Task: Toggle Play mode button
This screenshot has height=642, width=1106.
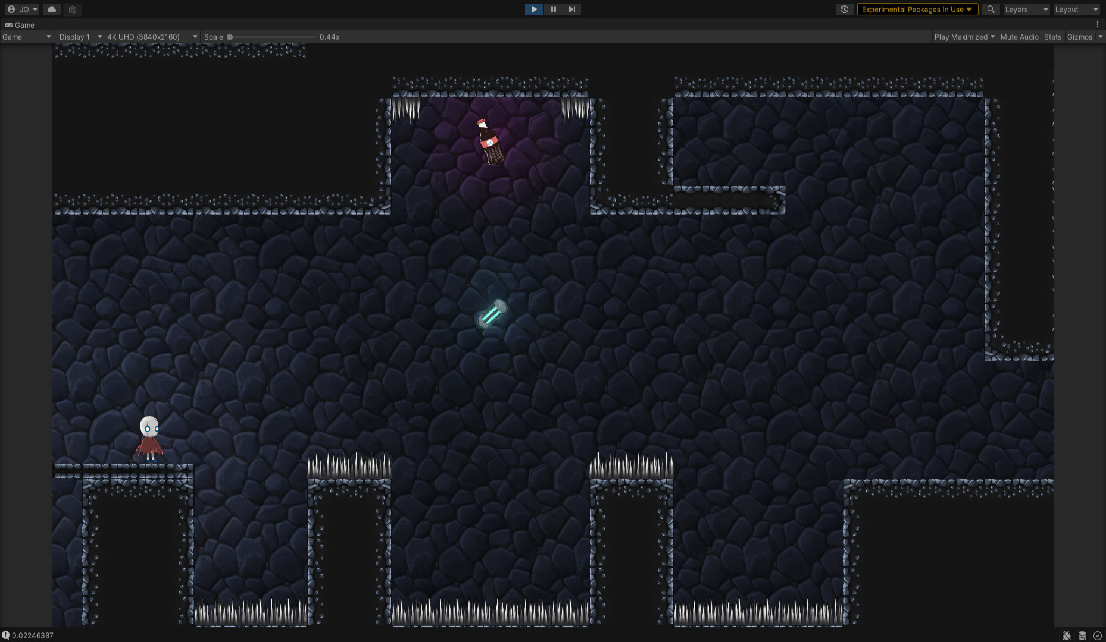Action: pyautogui.click(x=534, y=10)
